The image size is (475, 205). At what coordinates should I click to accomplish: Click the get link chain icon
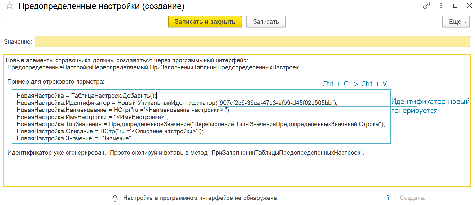tap(426, 6)
